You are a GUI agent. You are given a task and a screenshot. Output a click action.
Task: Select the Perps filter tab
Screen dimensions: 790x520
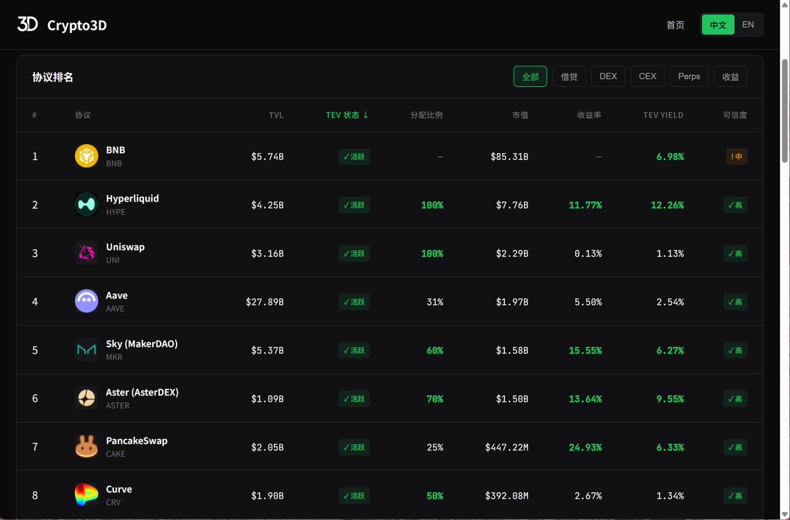click(x=689, y=76)
